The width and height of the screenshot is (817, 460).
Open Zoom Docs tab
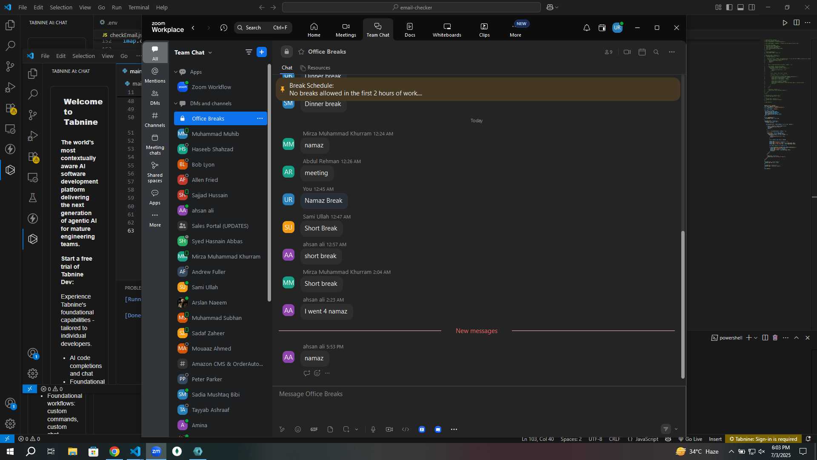pos(410,30)
